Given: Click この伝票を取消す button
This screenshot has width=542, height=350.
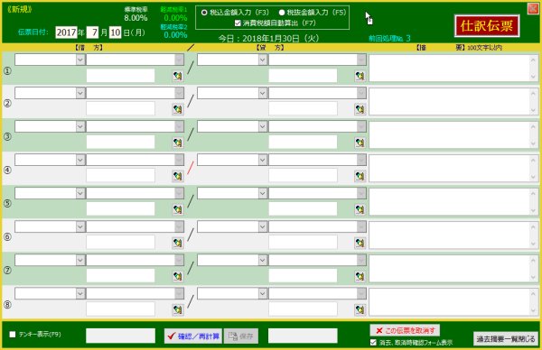Looking at the screenshot, I should point(405,330).
